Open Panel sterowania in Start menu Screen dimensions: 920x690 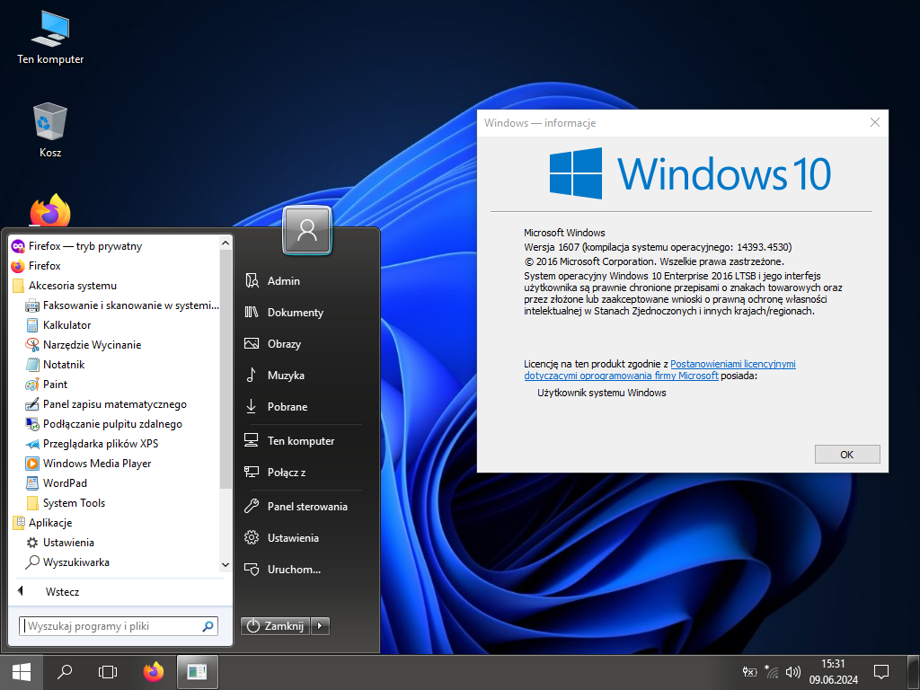coord(306,507)
